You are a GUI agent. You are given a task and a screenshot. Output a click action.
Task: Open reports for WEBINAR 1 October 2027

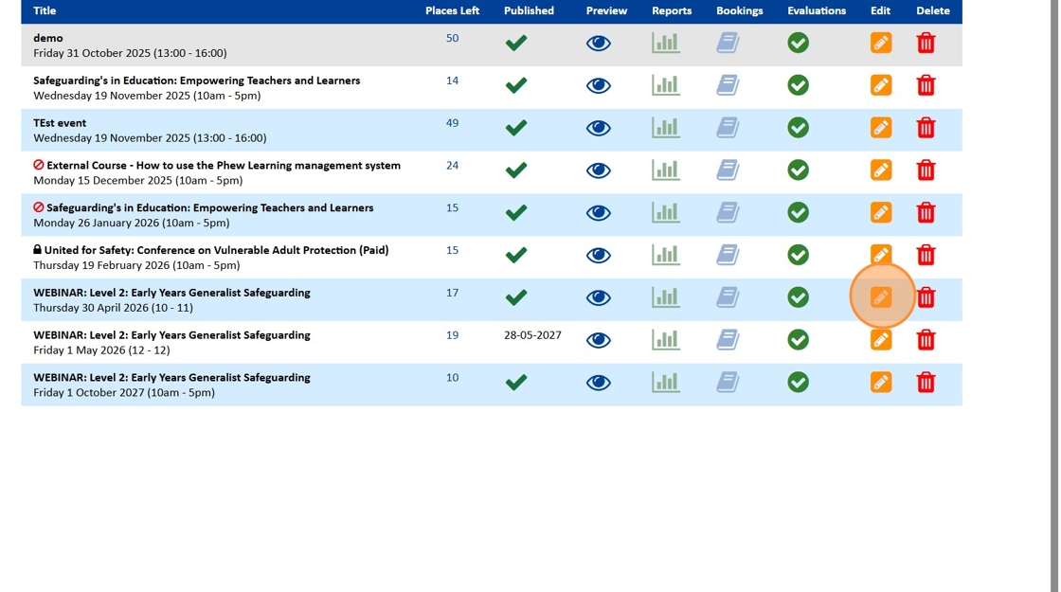666,383
